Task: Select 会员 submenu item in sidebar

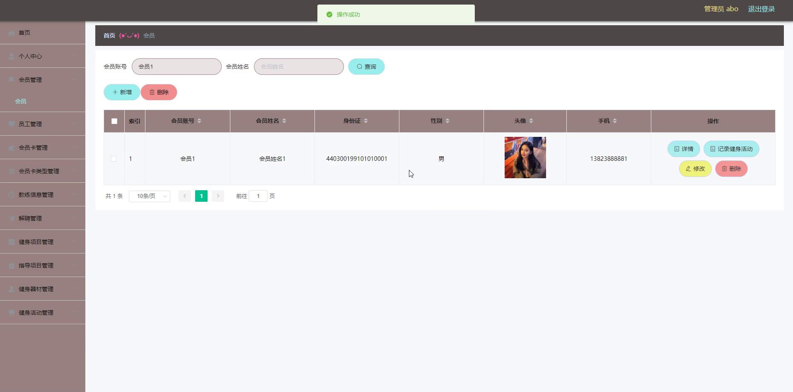Action: click(x=21, y=101)
